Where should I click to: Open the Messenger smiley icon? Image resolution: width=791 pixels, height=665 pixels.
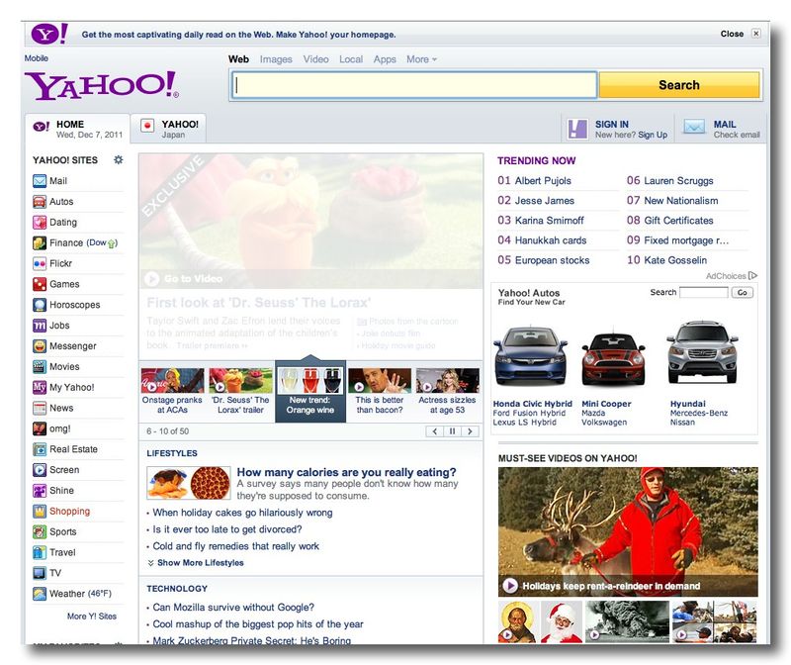point(40,346)
